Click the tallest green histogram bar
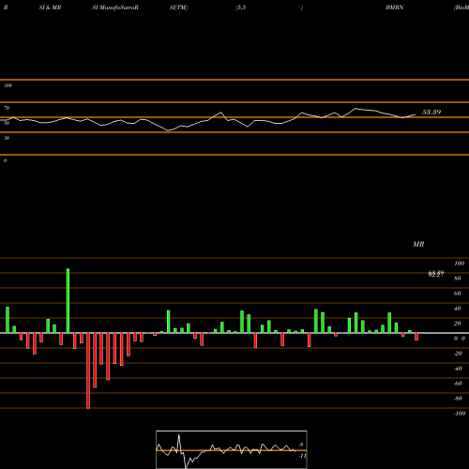The height and width of the screenshot is (469, 469). pyautogui.click(x=68, y=301)
